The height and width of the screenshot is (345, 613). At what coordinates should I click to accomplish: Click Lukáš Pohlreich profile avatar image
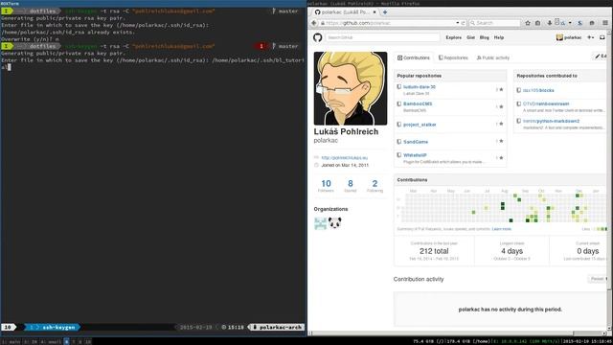(351, 88)
